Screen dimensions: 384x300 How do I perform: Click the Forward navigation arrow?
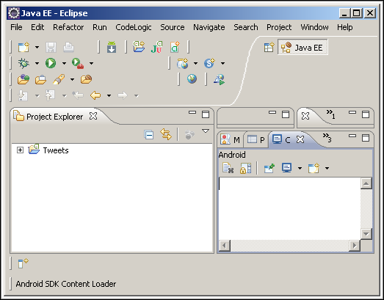123,95
